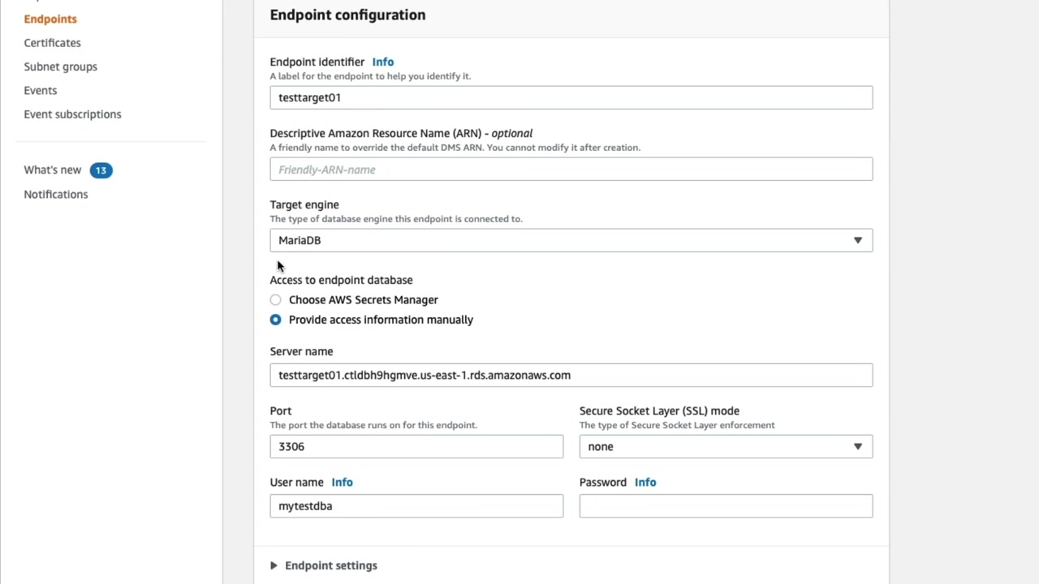Viewport: 1039px width, 584px height.
Task: Open Endpoints in the sidebar
Action: (50, 19)
